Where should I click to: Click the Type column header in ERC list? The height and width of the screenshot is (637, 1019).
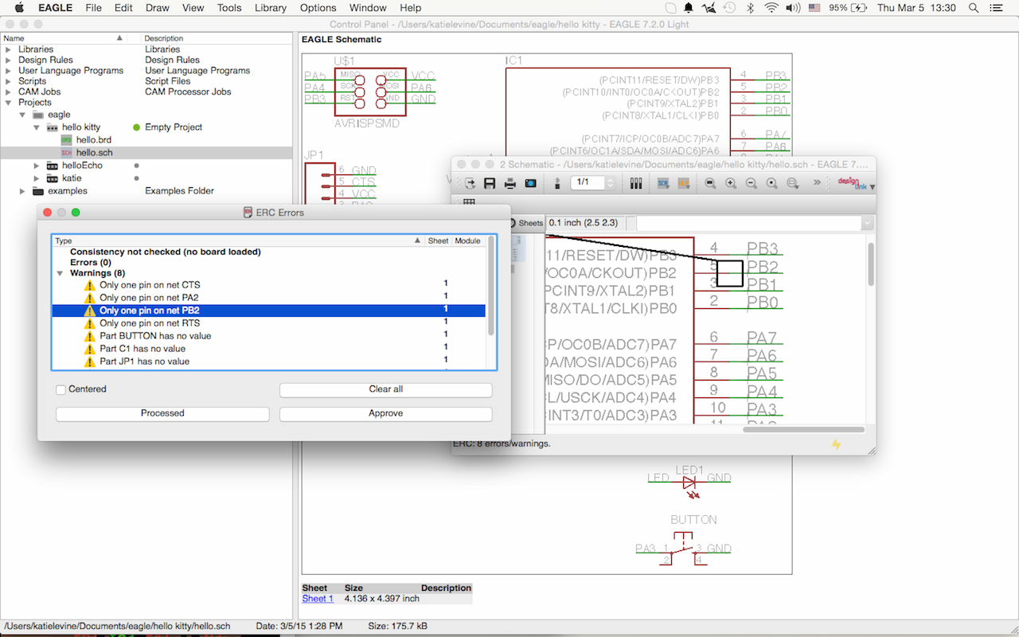238,240
